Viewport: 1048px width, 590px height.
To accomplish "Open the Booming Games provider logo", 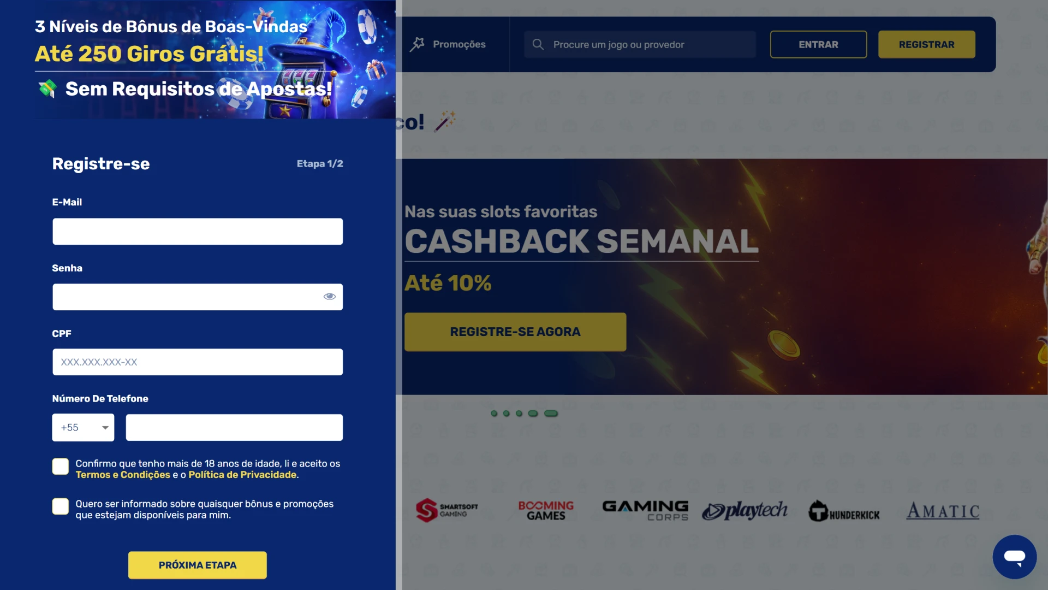I will pyautogui.click(x=546, y=510).
